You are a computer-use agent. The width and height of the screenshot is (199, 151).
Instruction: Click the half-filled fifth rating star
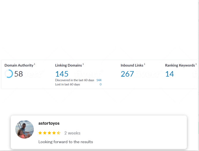pos(59,133)
